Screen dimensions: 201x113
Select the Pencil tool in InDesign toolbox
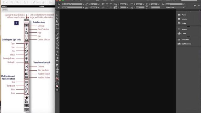coord(57,41)
